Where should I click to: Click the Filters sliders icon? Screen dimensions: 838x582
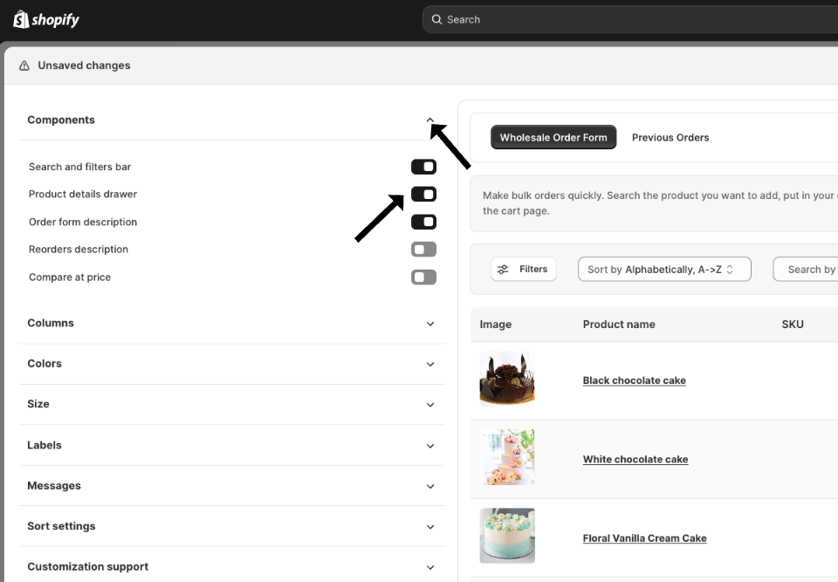coord(503,270)
